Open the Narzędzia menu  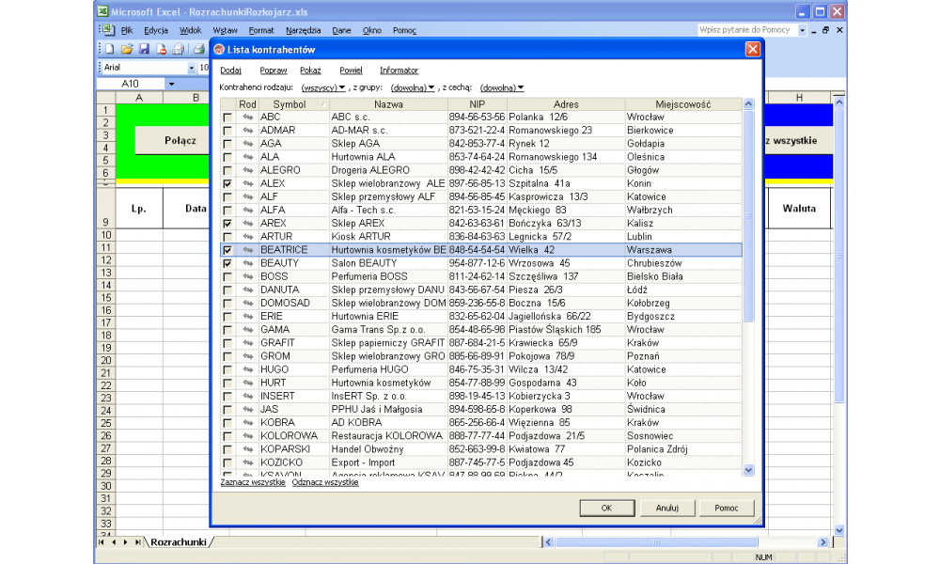point(304,30)
